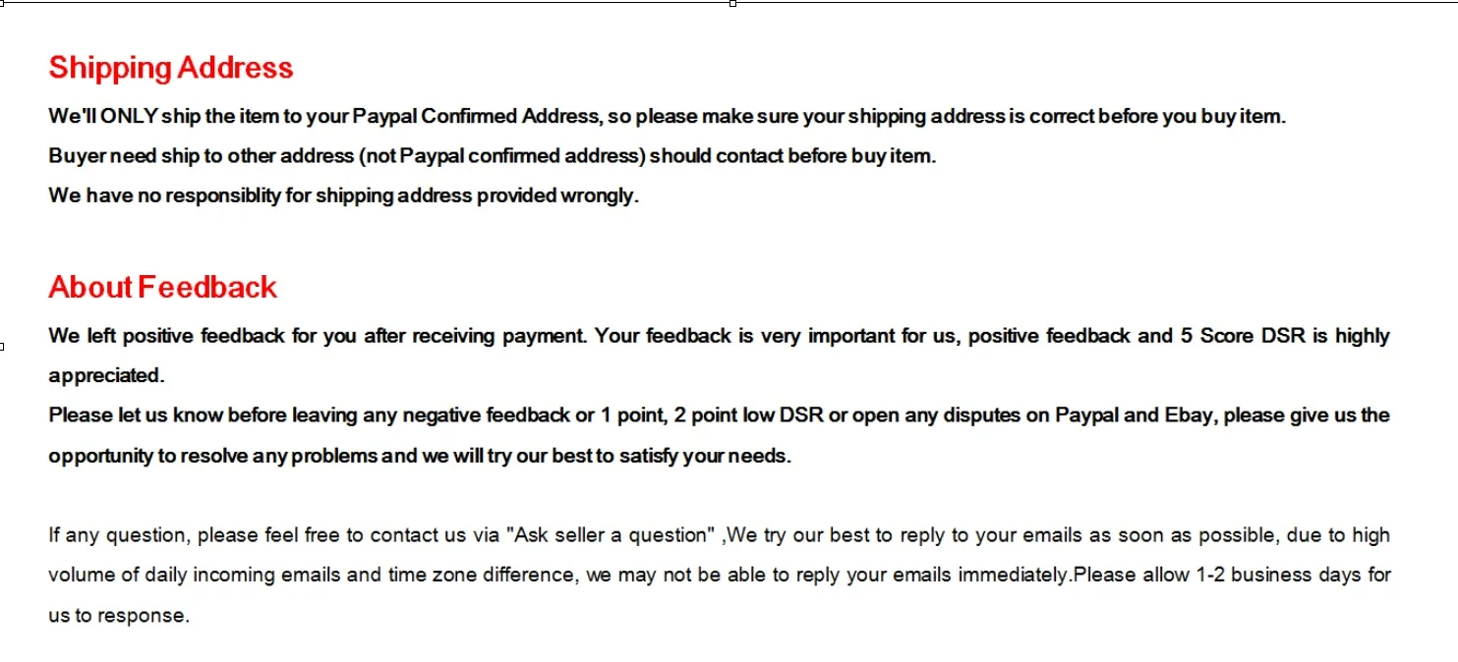
Task: Click the word "appreciated."
Action: 106,376
